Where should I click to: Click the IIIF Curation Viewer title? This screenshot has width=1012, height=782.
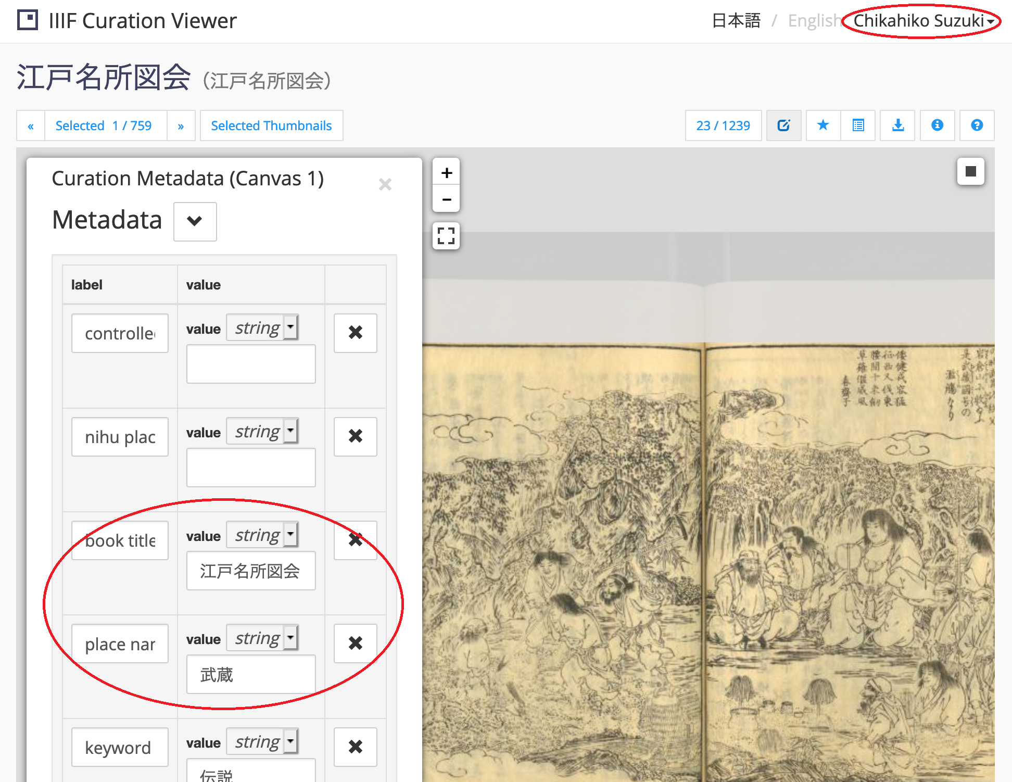coord(143,21)
